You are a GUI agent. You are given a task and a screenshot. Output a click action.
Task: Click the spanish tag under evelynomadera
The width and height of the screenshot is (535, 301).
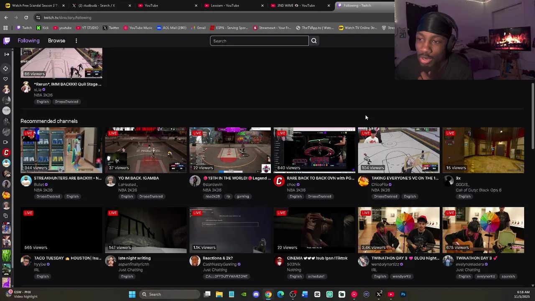tap(508, 276)
